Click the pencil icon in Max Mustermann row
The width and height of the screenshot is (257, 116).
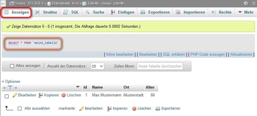pyautogui.click(x=15, y=95)
